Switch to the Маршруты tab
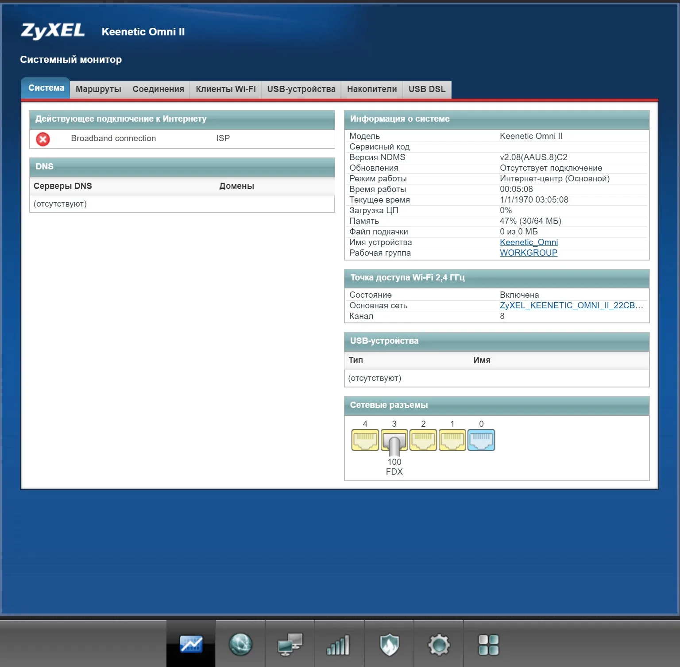The height and width of the screenshot is (667, 680). tap(98, 89)
